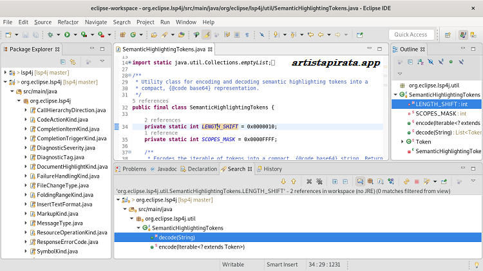Screen dimensions: 483x271
Task: Click the New Java Class icon
Action: click(x=133, y=35)
